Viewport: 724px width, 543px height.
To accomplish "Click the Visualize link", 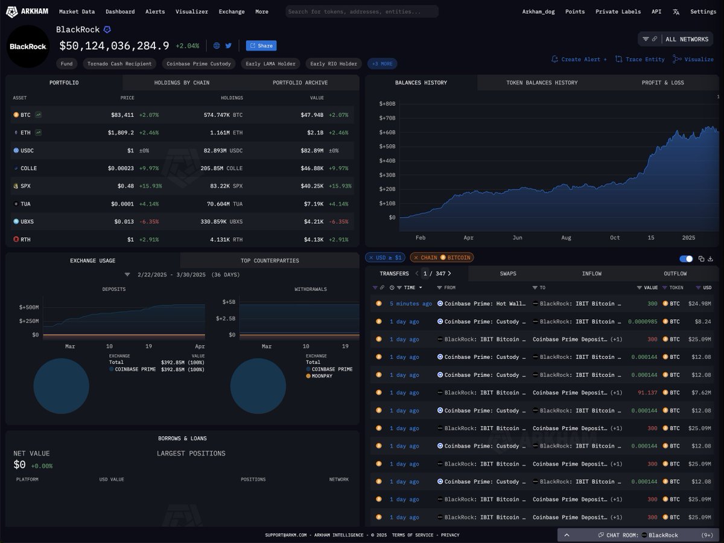I will (x=693, y=59).
